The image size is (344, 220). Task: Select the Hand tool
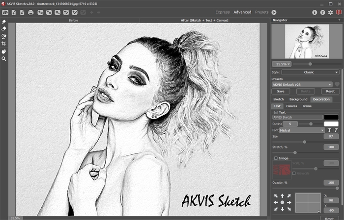point(4,51)
